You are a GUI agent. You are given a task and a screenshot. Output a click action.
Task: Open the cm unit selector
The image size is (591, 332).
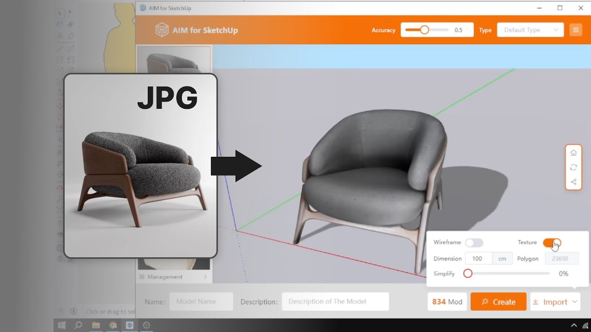click(502, 259)
